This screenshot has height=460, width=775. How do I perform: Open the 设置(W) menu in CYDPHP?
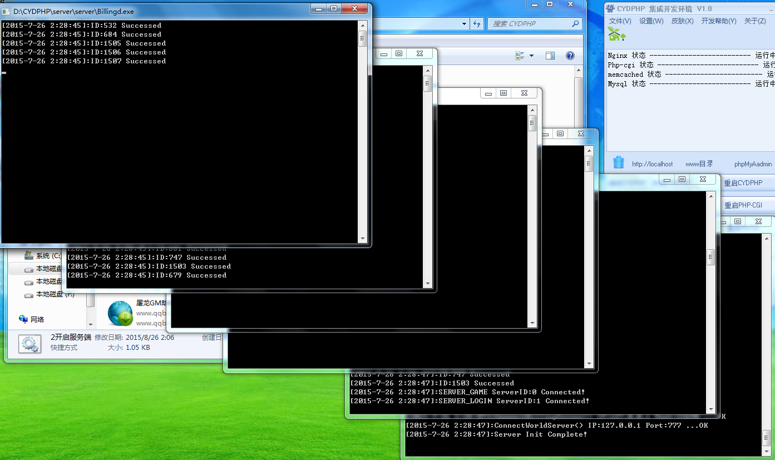click(651, 21)
